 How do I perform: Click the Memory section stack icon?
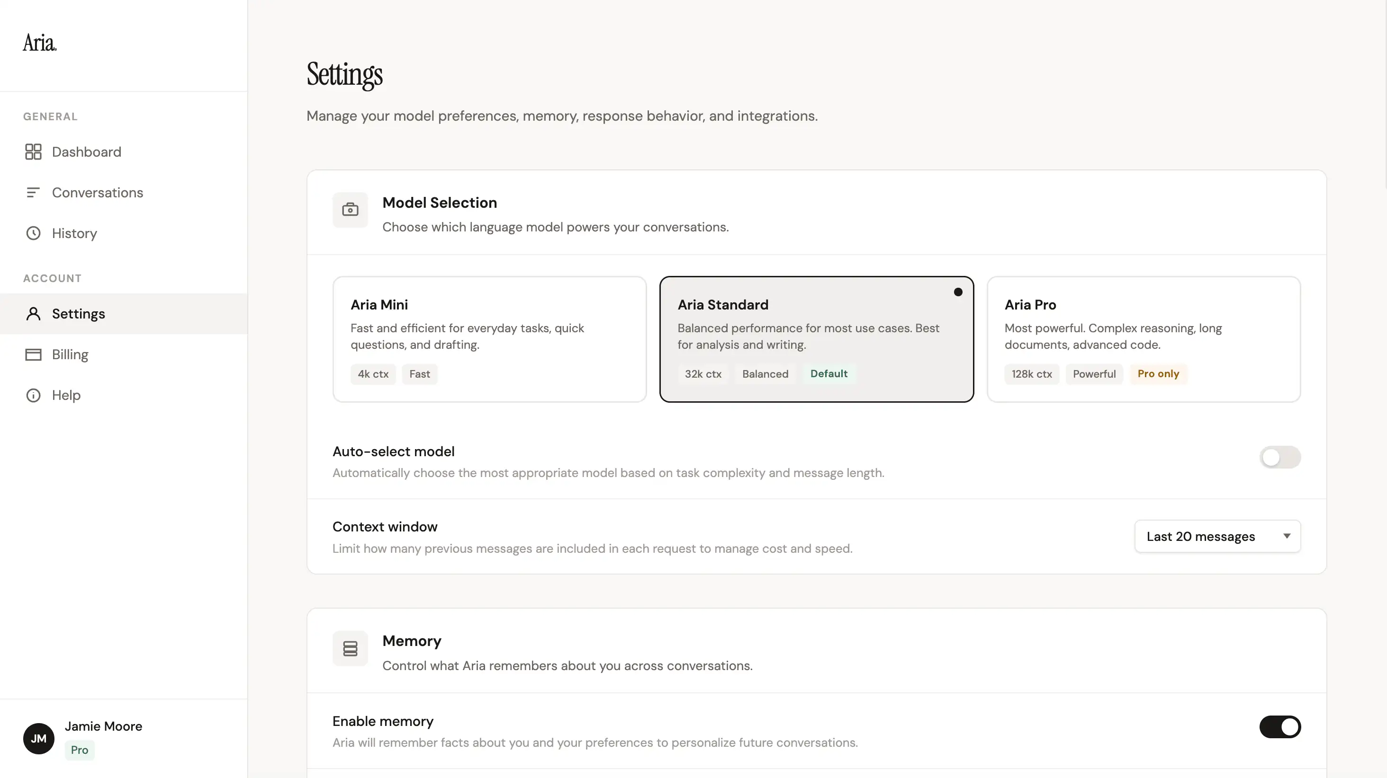pos(350,648)
